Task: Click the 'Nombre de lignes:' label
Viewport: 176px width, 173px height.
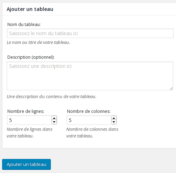Action: (26, 111)
